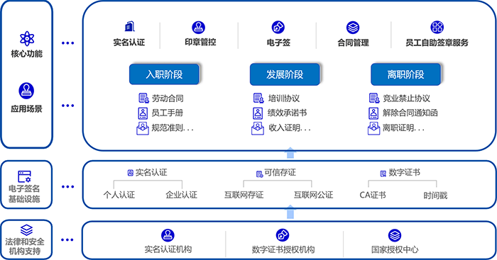Click the 法律和安全机构支持 layers icon

coord(26,230)
